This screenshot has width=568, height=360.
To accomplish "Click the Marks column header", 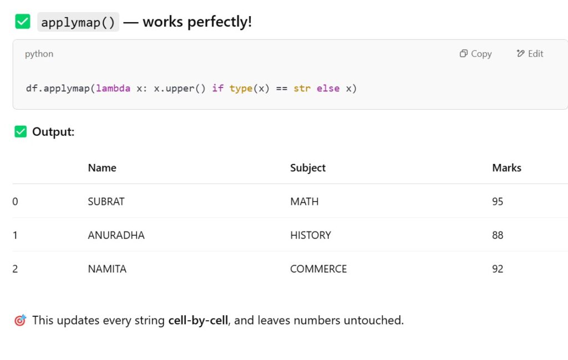I will [x=506, y=168].
